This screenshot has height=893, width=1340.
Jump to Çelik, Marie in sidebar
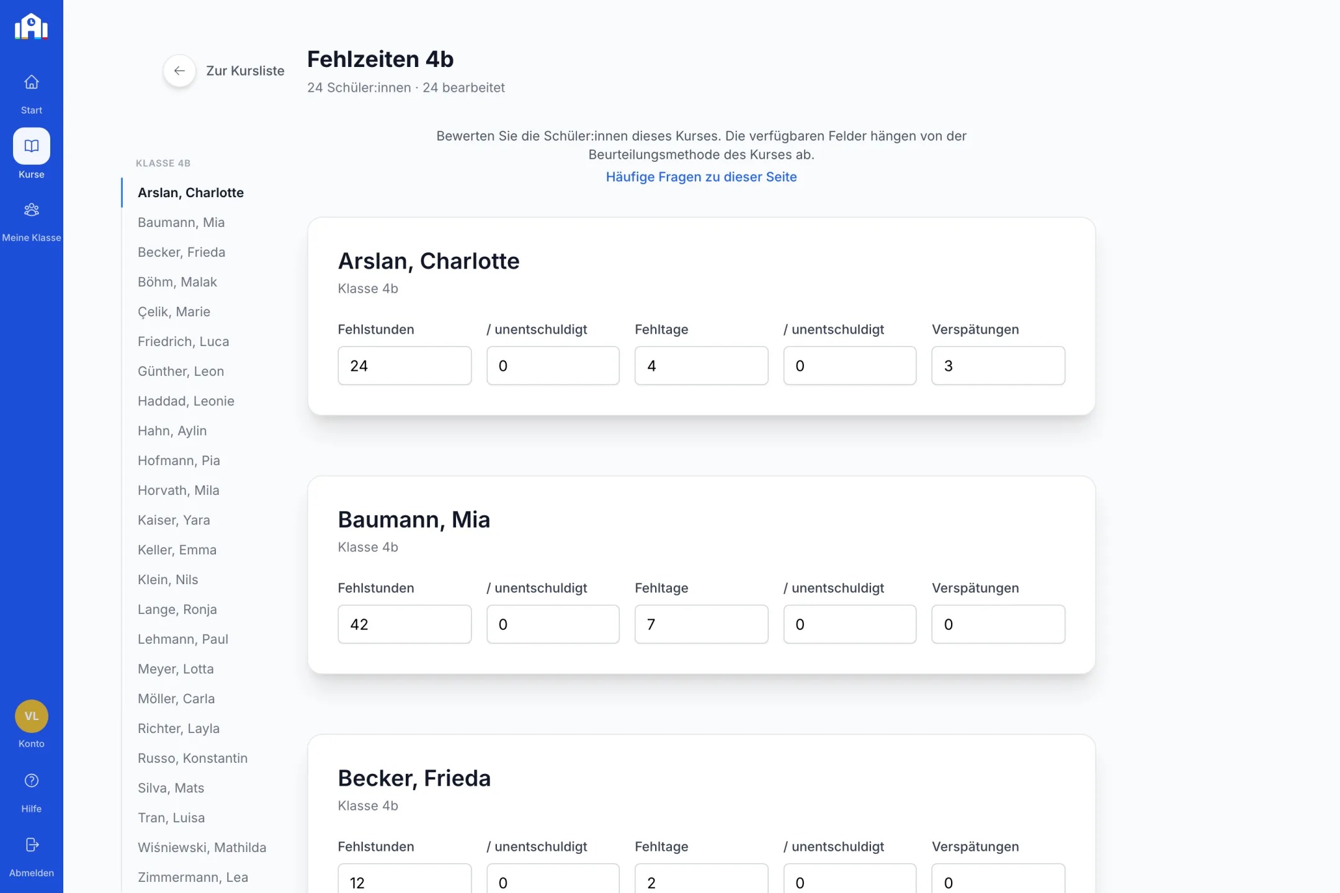coord(174,312)
